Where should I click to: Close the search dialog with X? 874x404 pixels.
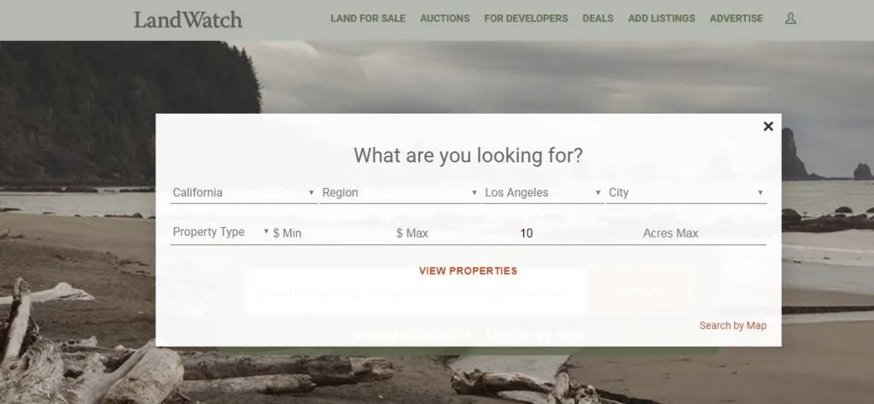(x=768, y=126)
